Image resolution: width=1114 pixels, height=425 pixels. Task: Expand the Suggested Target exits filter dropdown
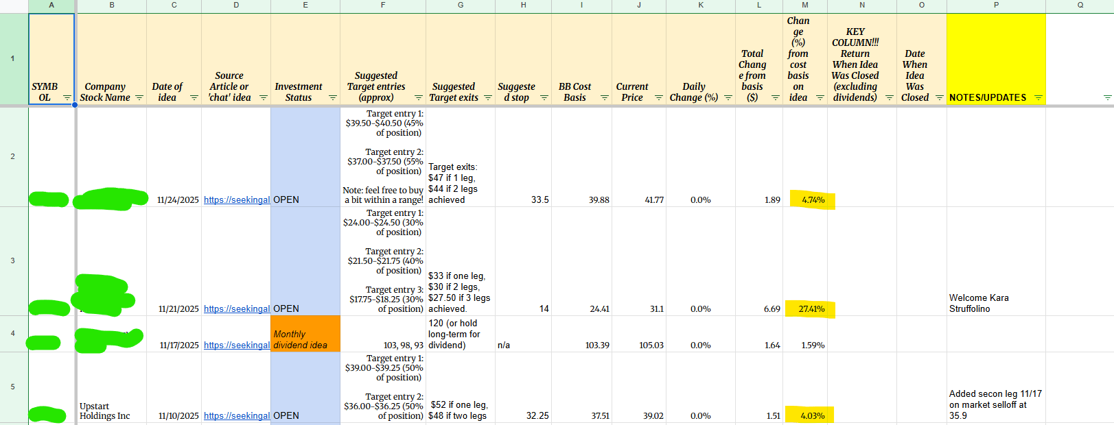coord(488,98)
